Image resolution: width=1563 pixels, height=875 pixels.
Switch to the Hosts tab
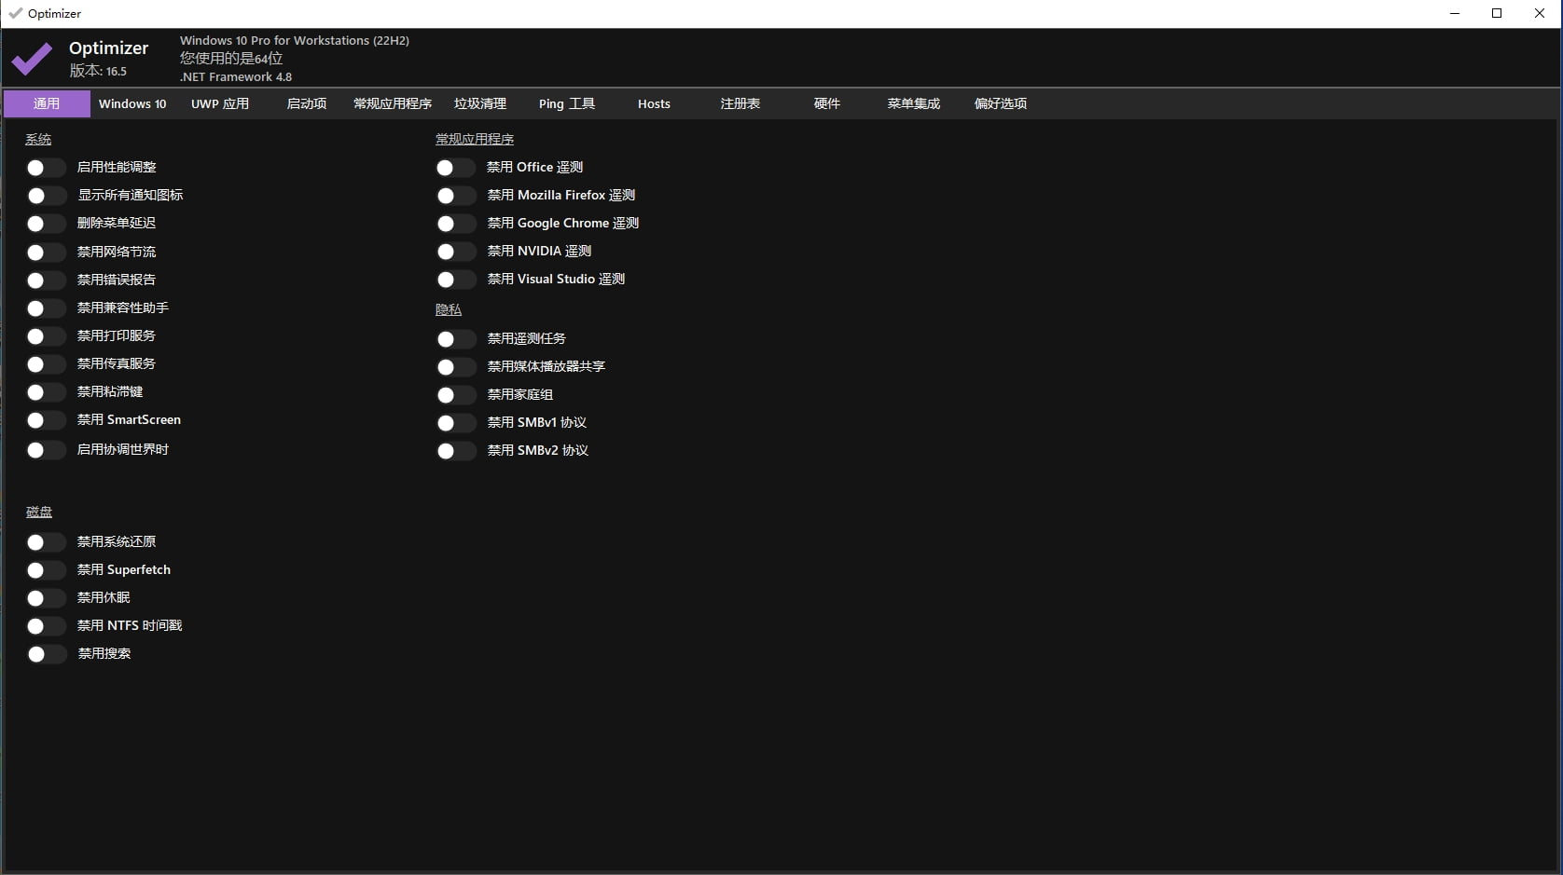click(654, 103)
